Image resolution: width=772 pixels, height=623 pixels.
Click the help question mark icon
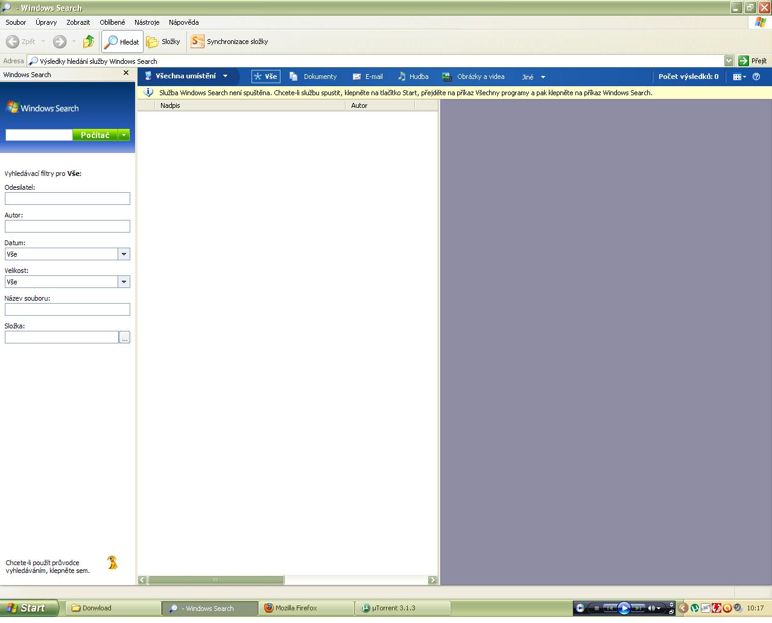click(756, 77)
